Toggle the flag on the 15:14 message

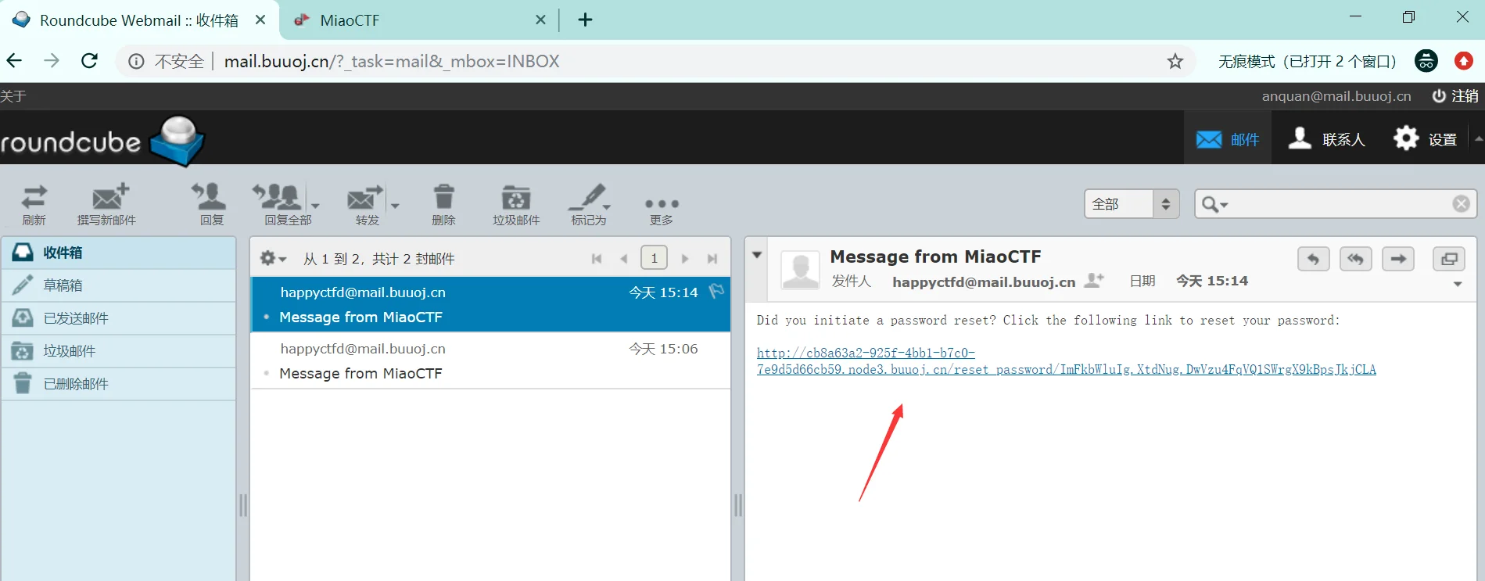(716, 292)
